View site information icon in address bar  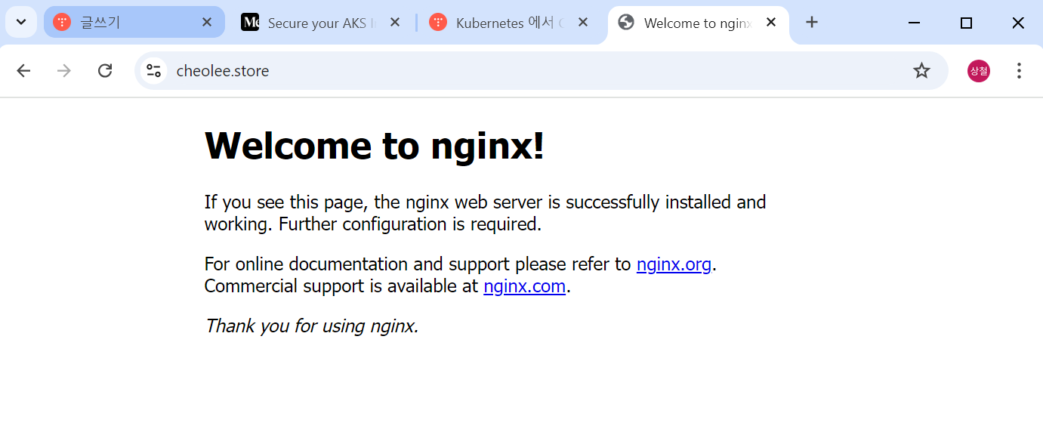(154, 71)
